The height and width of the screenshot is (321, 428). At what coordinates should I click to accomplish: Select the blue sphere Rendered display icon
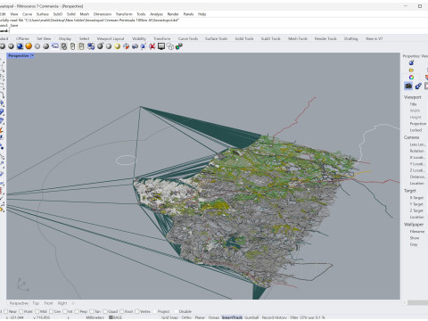[x=20, y=46]
